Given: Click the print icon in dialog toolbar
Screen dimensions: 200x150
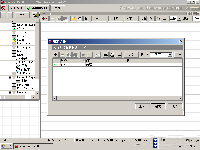Looking at the screenshot, I should click(x=112, y=55).
